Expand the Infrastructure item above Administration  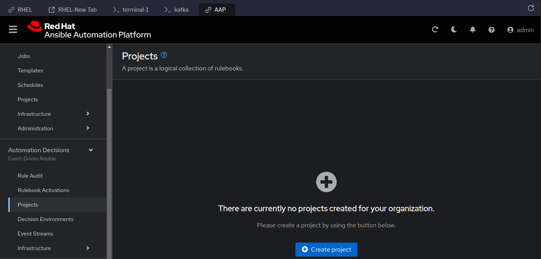(53, 114)
